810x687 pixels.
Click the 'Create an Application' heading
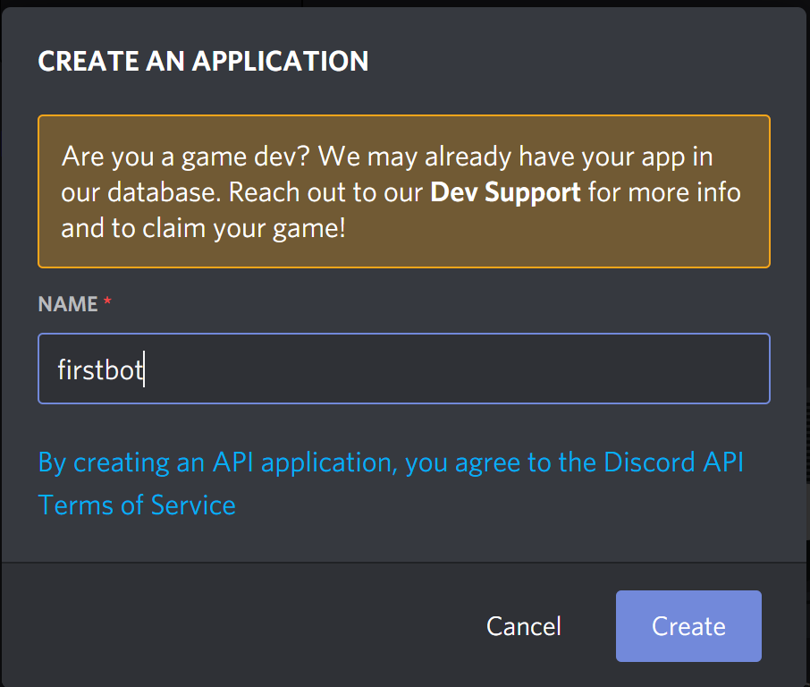tap(203, 61)
